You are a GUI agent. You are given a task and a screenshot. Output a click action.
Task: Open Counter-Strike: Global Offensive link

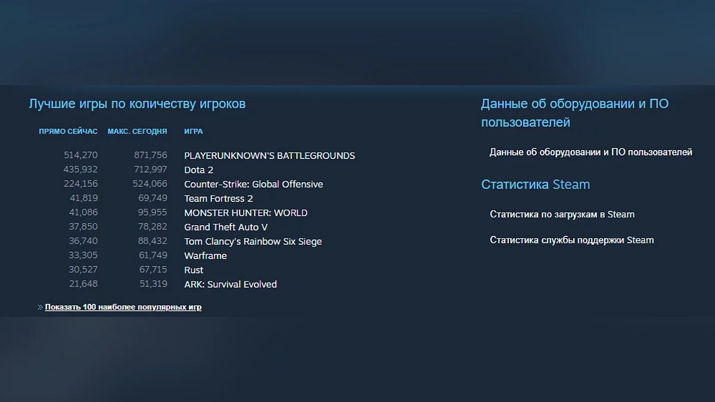pyautogui.click(x=253, y=184)
